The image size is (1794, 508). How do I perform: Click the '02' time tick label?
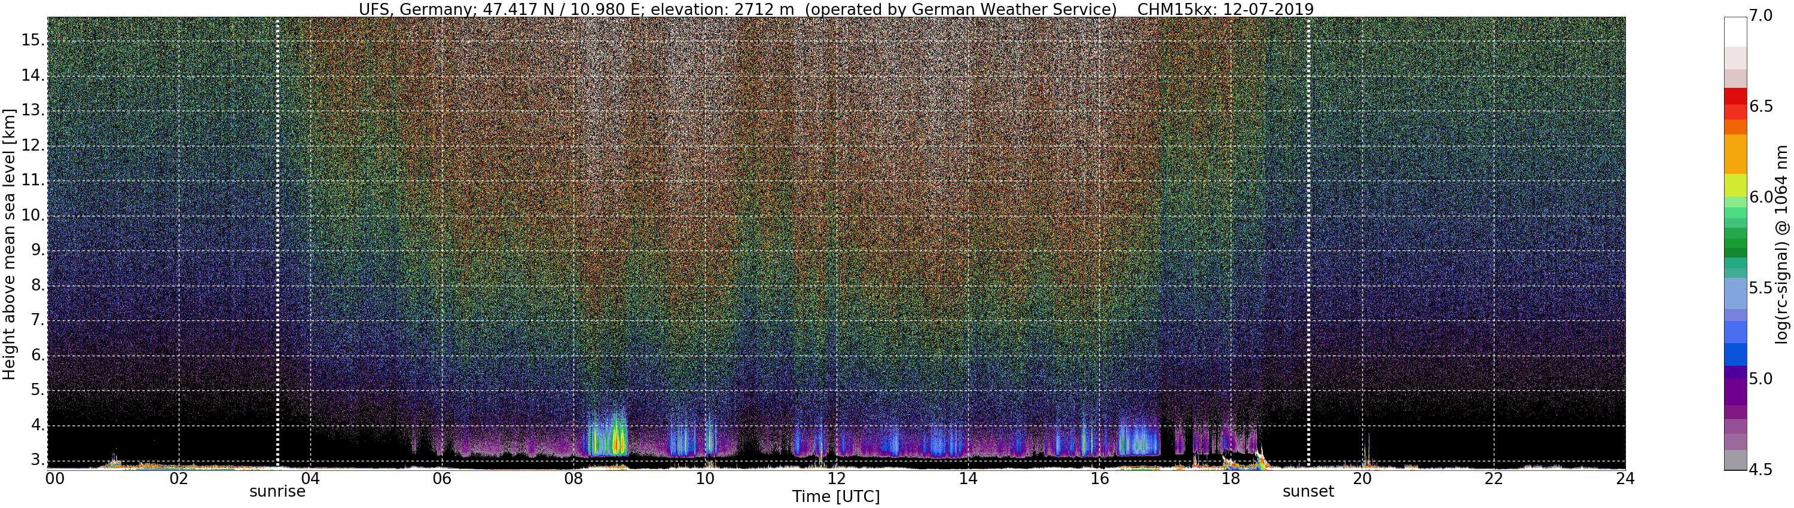179,479
